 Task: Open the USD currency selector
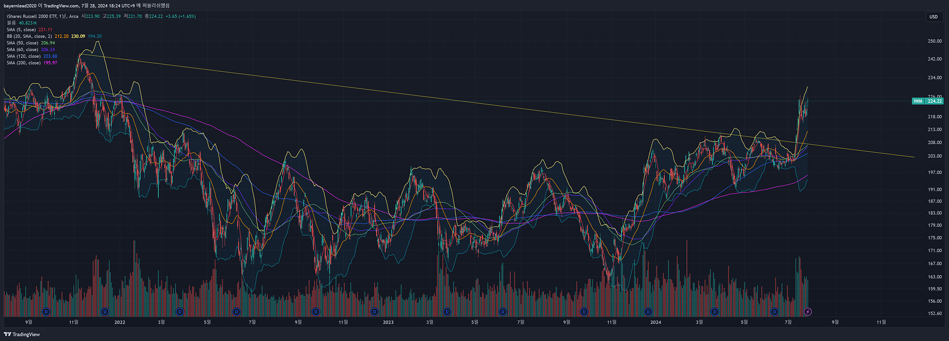(933, 17)
